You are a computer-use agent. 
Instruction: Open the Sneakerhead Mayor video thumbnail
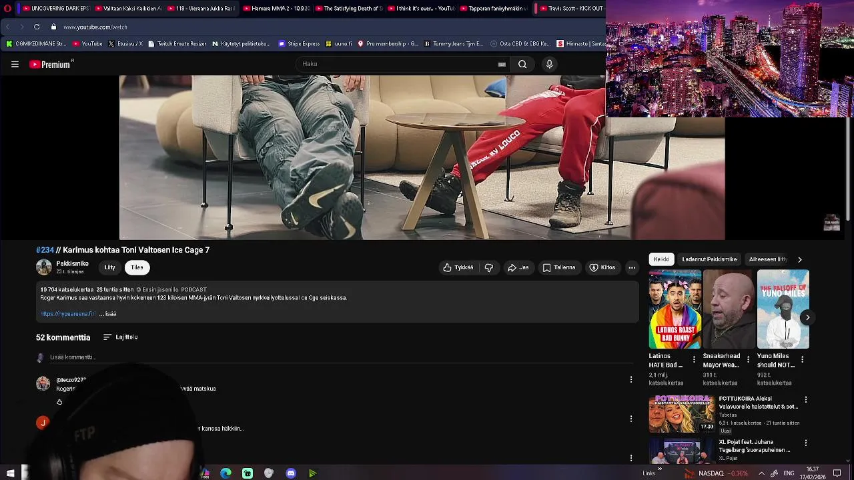click(x=729, y=309)
